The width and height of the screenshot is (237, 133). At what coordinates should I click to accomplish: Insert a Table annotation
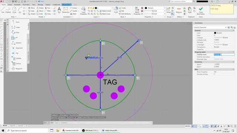[73, 14]
